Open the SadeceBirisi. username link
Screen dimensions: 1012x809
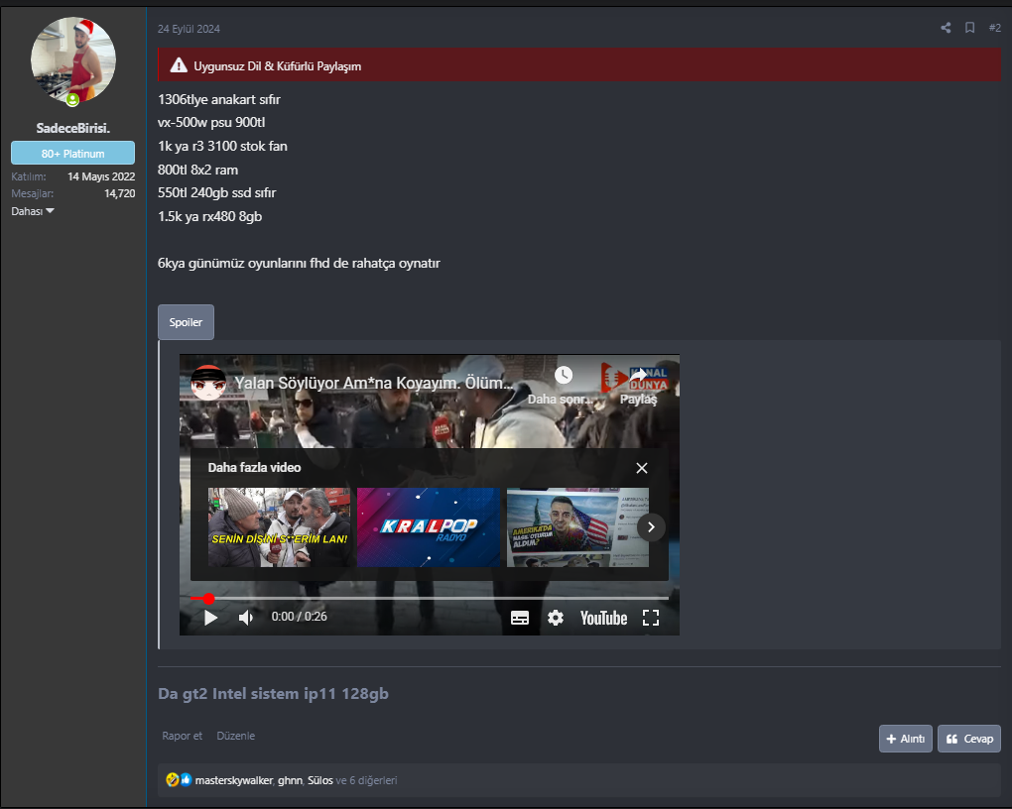point(73,128)
